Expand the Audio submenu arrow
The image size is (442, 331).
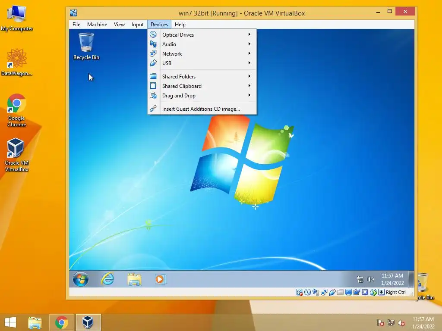pos(249,44)
